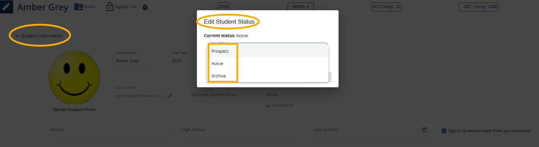Click the SAT Comp: 1400 badge
Viewport: 539px width, 147px height.
478,7
